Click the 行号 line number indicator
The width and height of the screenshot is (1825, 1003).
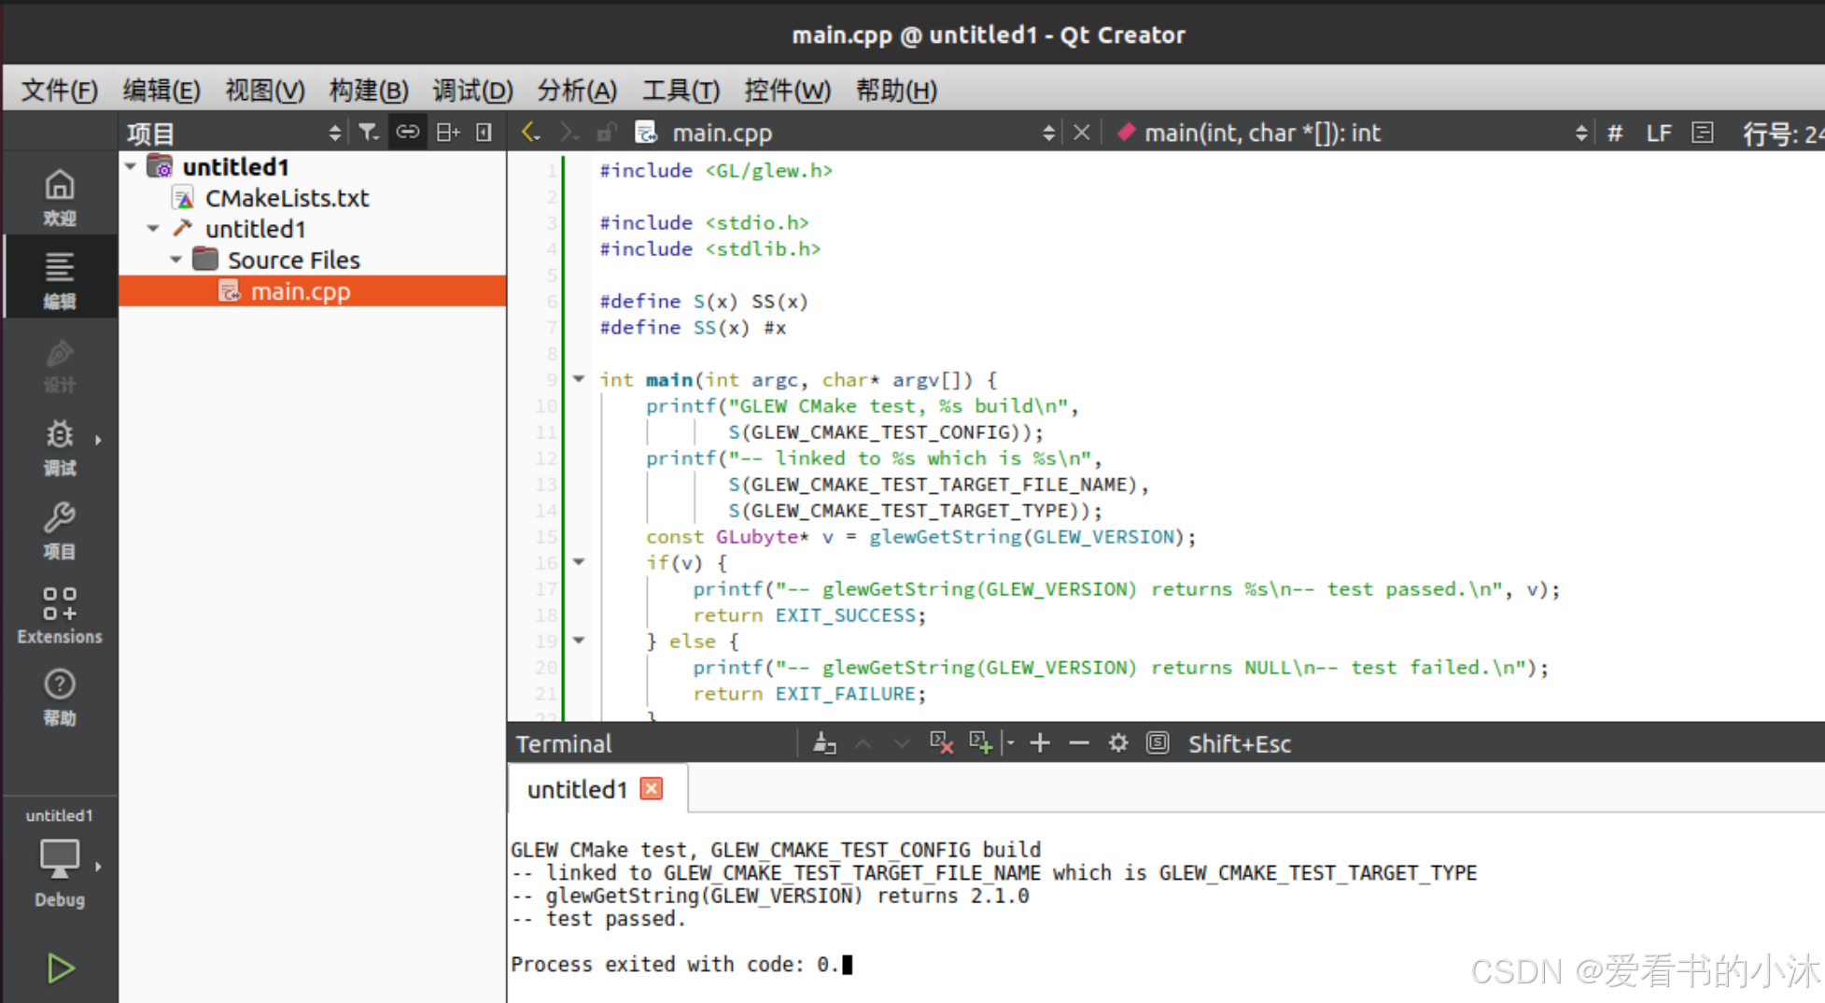pyautogui.click(x=1782, y=134)
